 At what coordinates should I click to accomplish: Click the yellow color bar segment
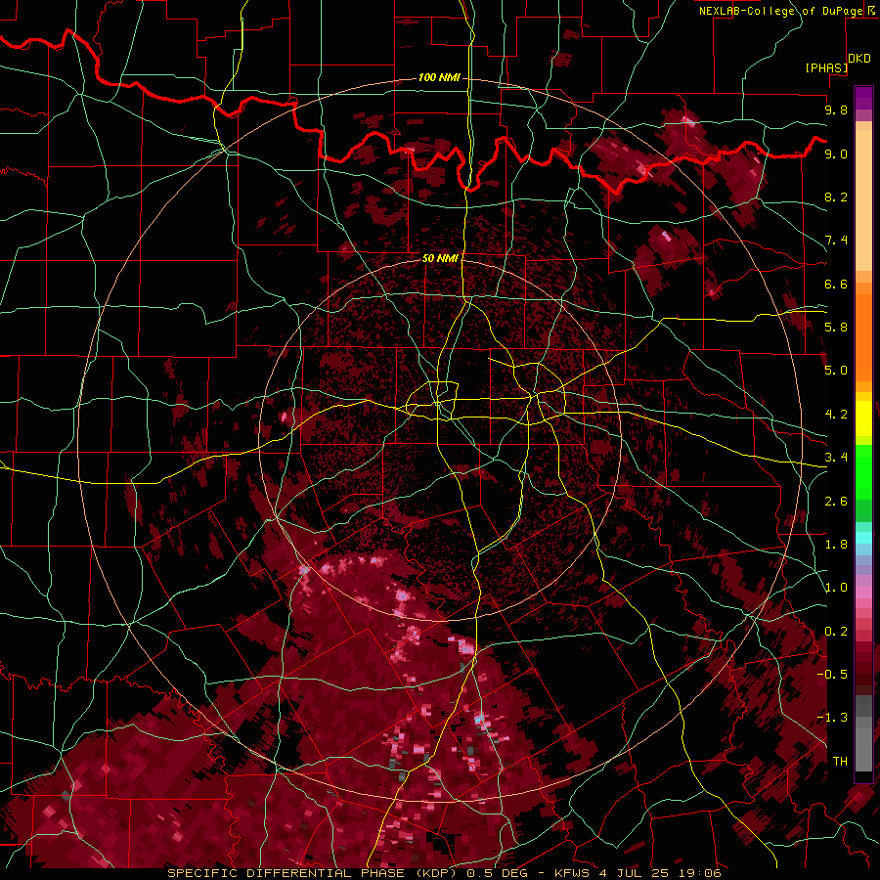click(863, 418)
